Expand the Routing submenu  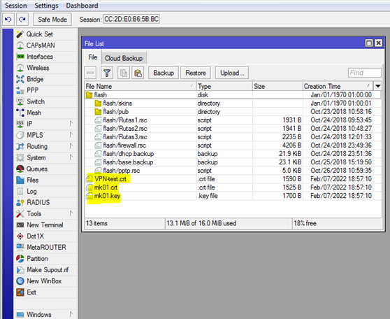(x=45, y=146)
